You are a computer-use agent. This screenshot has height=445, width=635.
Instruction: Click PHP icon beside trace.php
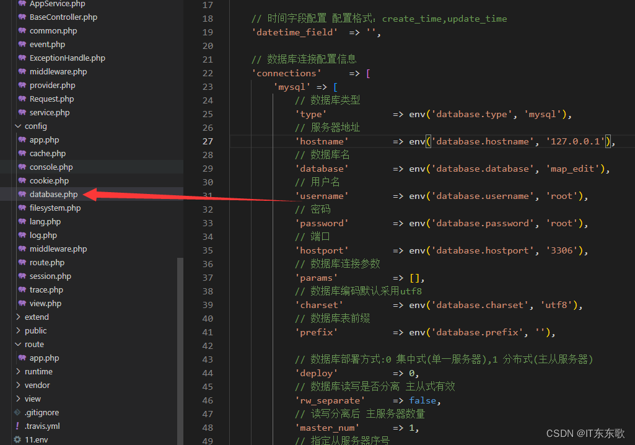(x=22, y=290)
